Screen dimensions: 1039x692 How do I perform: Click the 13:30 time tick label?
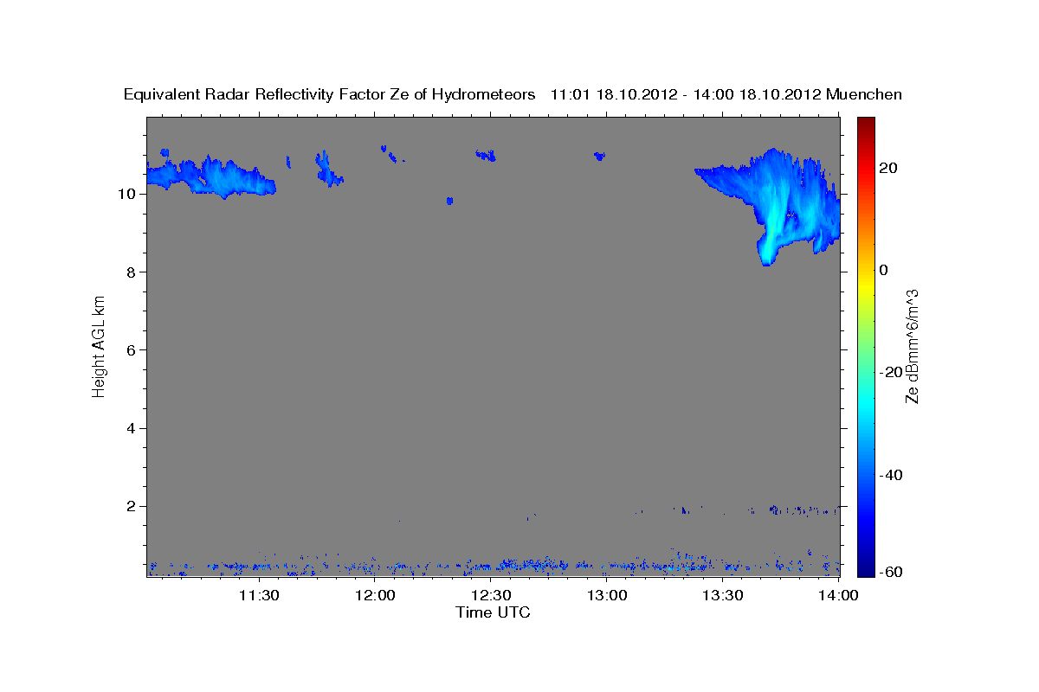click(x=724, y=595)
